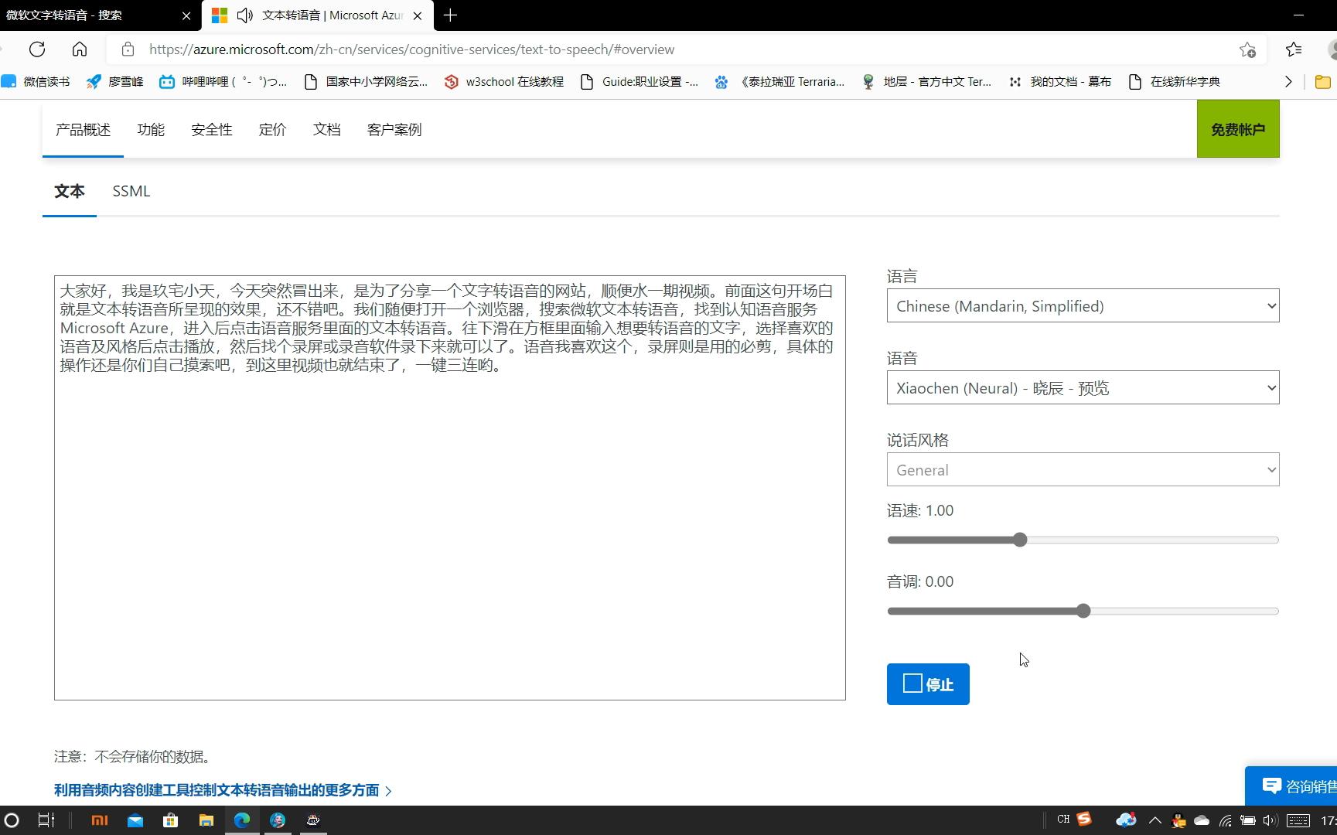Go to the browser home page
This screenshot has height=835, width=1337.
[80, 49]
